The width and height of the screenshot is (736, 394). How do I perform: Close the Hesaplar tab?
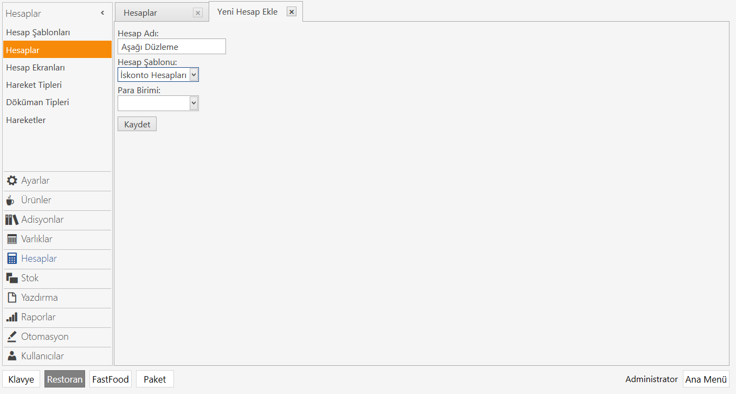tap(198, 13)
